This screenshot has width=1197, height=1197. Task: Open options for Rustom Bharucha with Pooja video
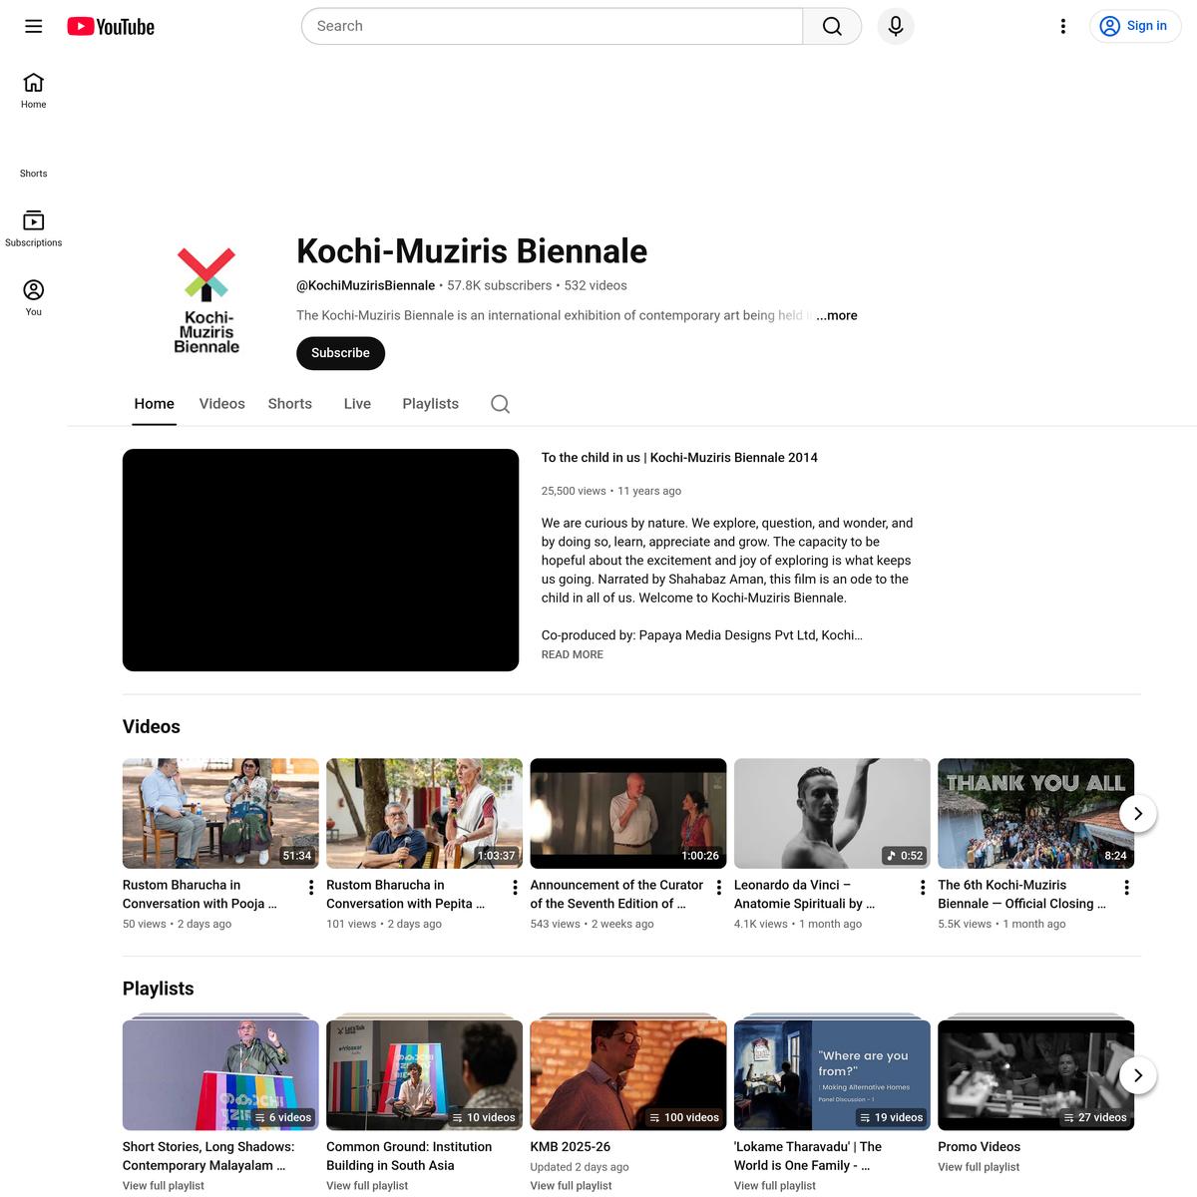[x=311, y=887]
